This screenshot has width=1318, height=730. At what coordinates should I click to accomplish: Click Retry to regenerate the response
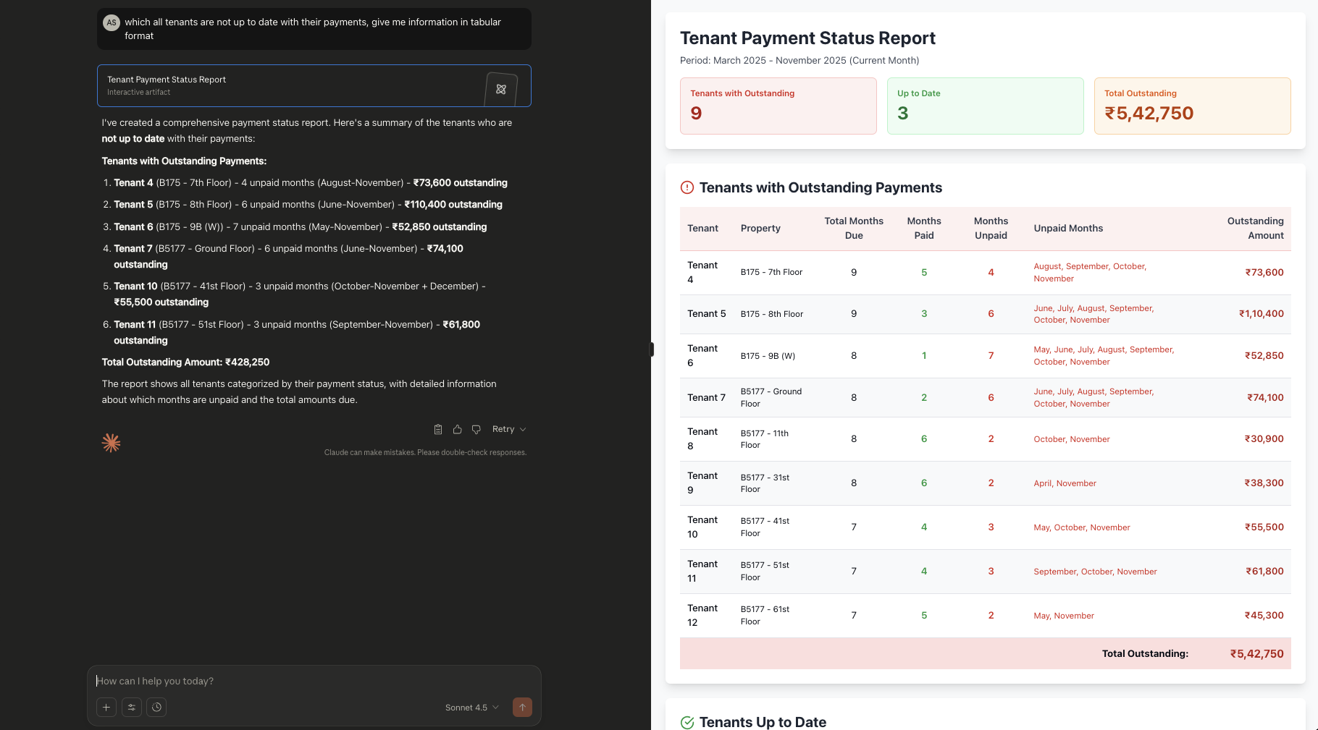click(x=504, y=429)
